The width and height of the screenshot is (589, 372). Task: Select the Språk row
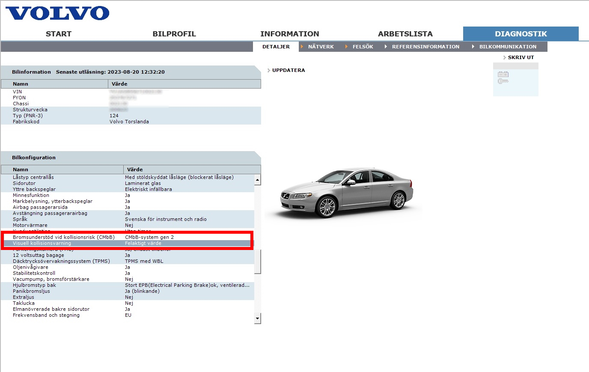pyautogui.click(x=128, y=219)
